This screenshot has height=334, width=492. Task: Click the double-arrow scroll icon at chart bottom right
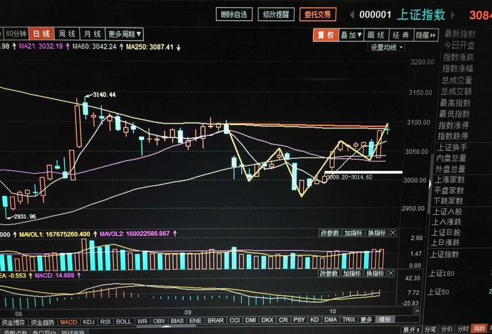pyautogui.click(x=417, y=311)
